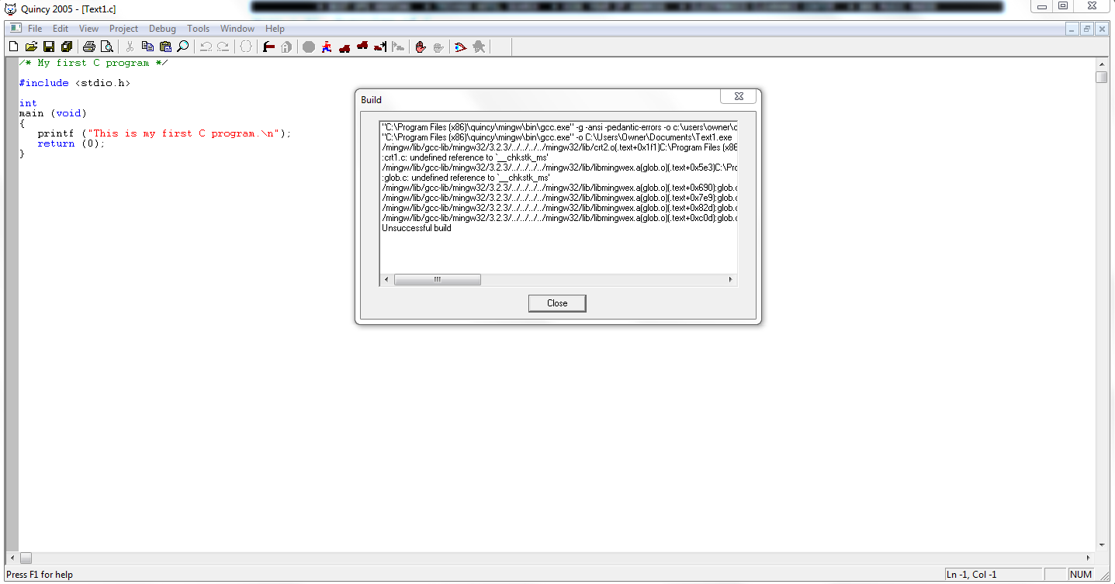The height and width of the screenshot is (584, 1115).
Task: Click the NUM indicator in the status bar
Action: pos(1079,574)
